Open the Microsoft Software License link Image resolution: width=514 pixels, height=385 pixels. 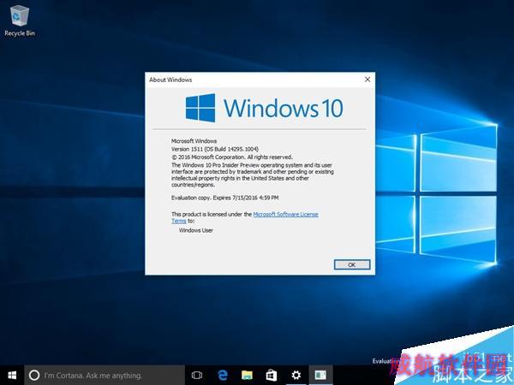point(285,214)
